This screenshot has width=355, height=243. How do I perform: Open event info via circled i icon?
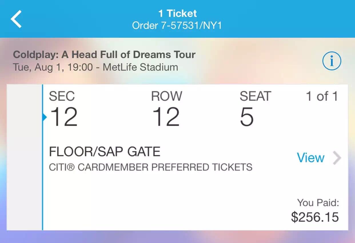click(332, 61)
